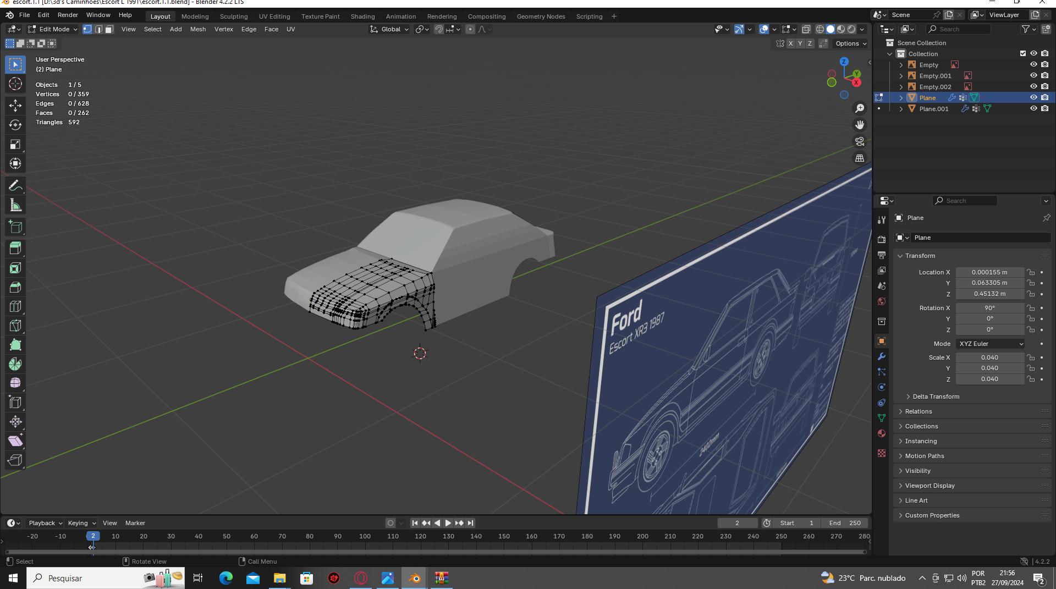The width and height of the screenshot is (1056, 589).
Task: Open the Mesh menu
Action: pyautogui.click(x=198, y=29)
